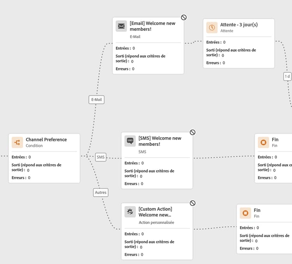This screenshot has width=292, height=264.
Task: Click the Channel Preference condition icon
Action: click(18, 142)
